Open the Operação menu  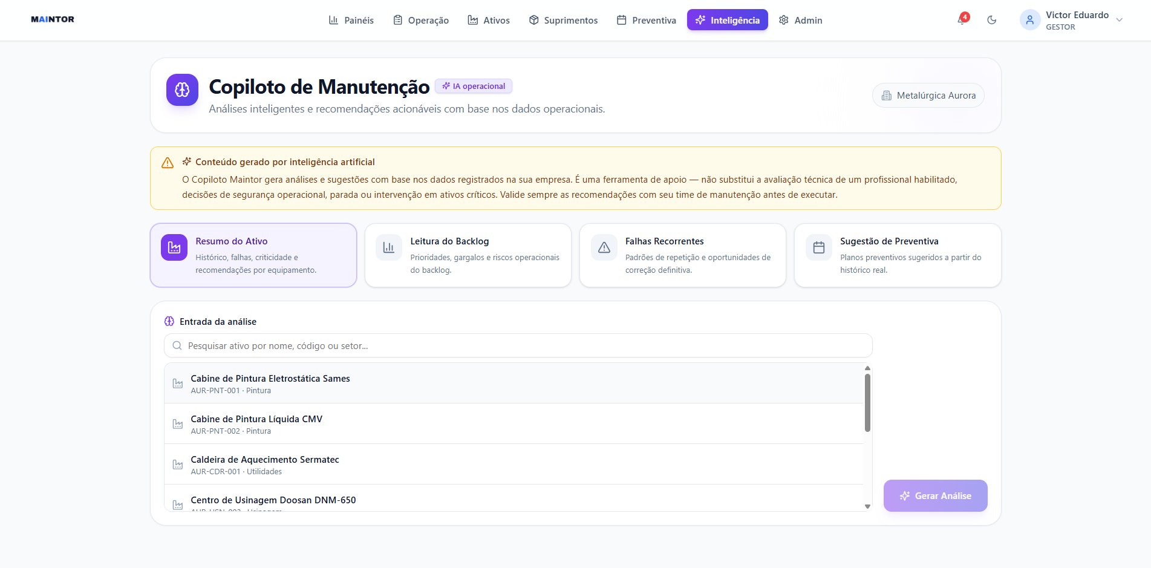[x=421, y=20]
